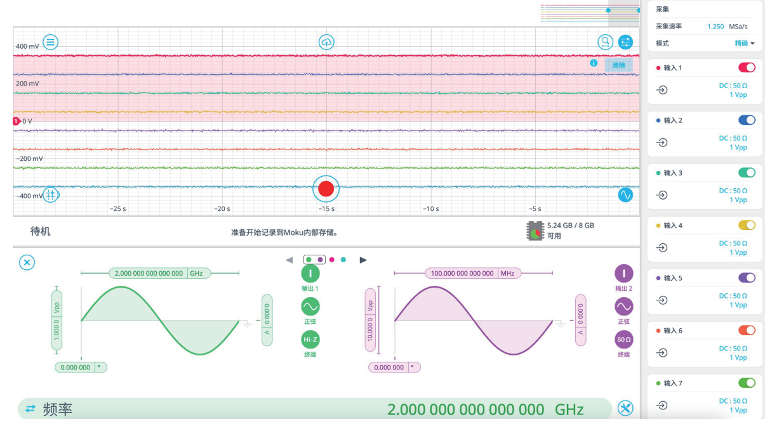Image resolution: width=765 pixels, height=422 pixels.
Task: Click 输入 3 1 Vpp range text
Action: coord(738,200)
